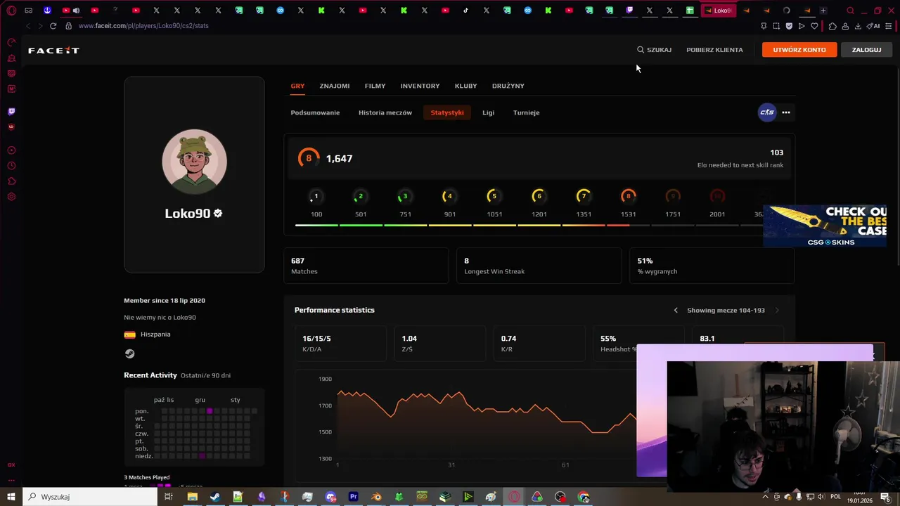Select the Statystyki sub-tab
This screenshot has height=506, width=900.
click(x=447, y=112)
